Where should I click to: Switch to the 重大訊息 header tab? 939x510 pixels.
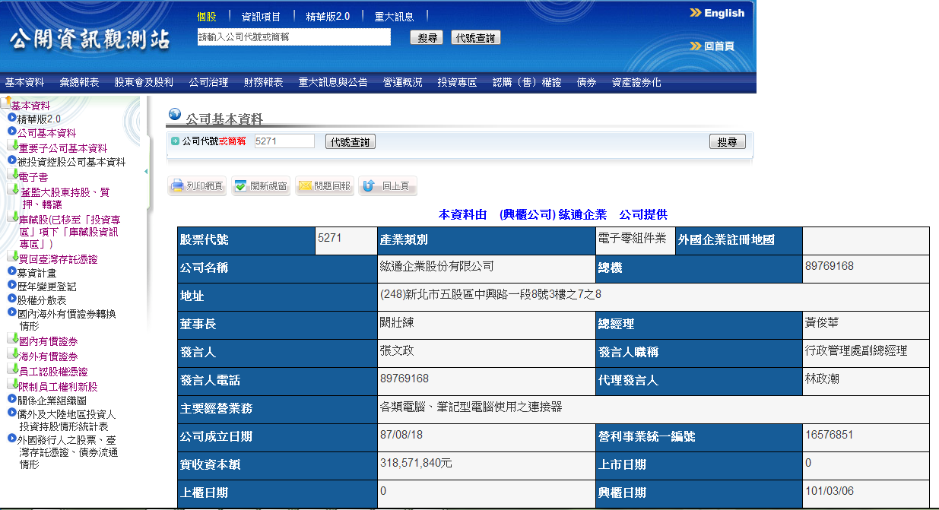394,16
